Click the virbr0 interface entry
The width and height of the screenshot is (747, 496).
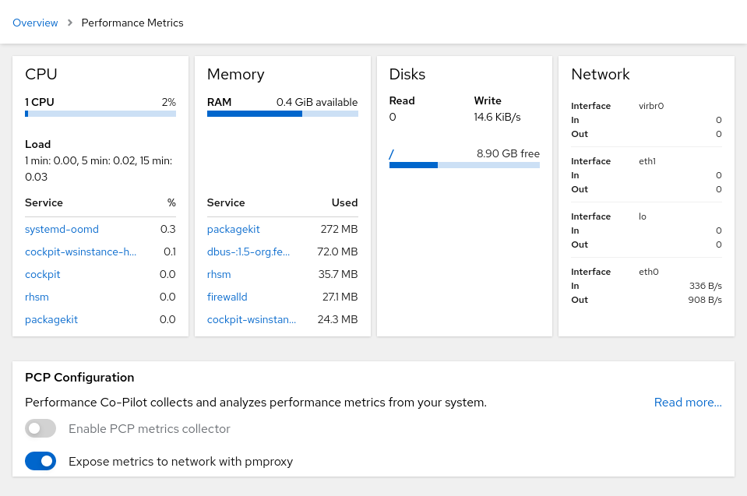[x=650, y=106]
